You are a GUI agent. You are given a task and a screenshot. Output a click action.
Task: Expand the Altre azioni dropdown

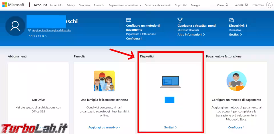tap(38, 36)
